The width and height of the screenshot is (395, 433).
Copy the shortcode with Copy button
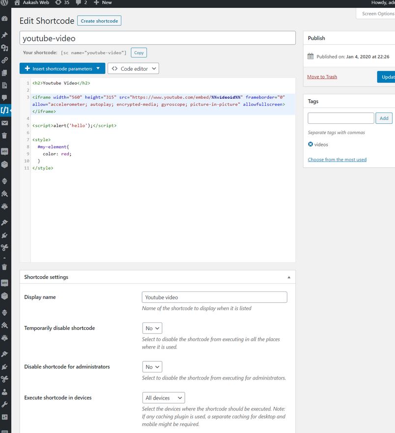point(139,53)
